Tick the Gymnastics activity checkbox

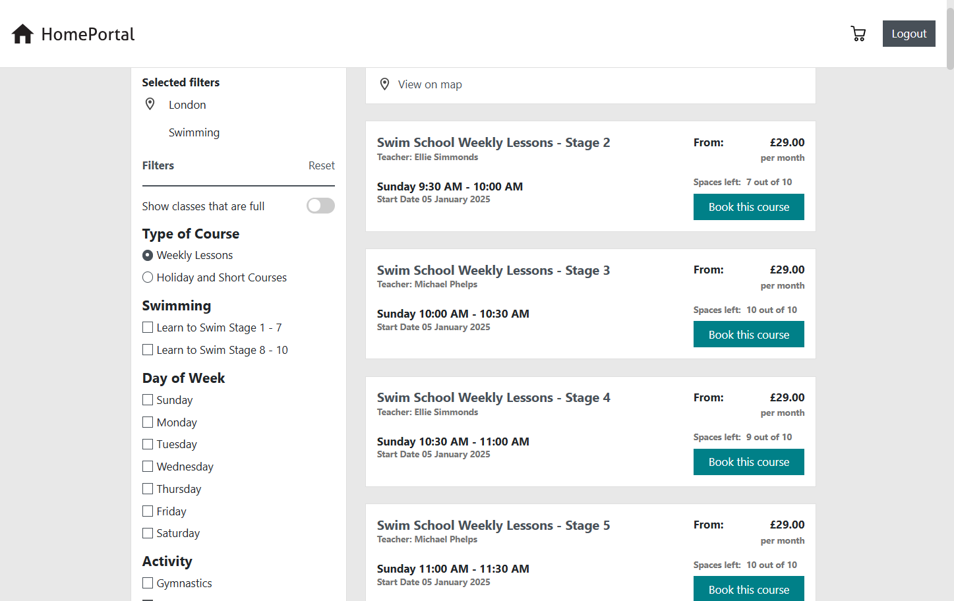tap(148, 583)
